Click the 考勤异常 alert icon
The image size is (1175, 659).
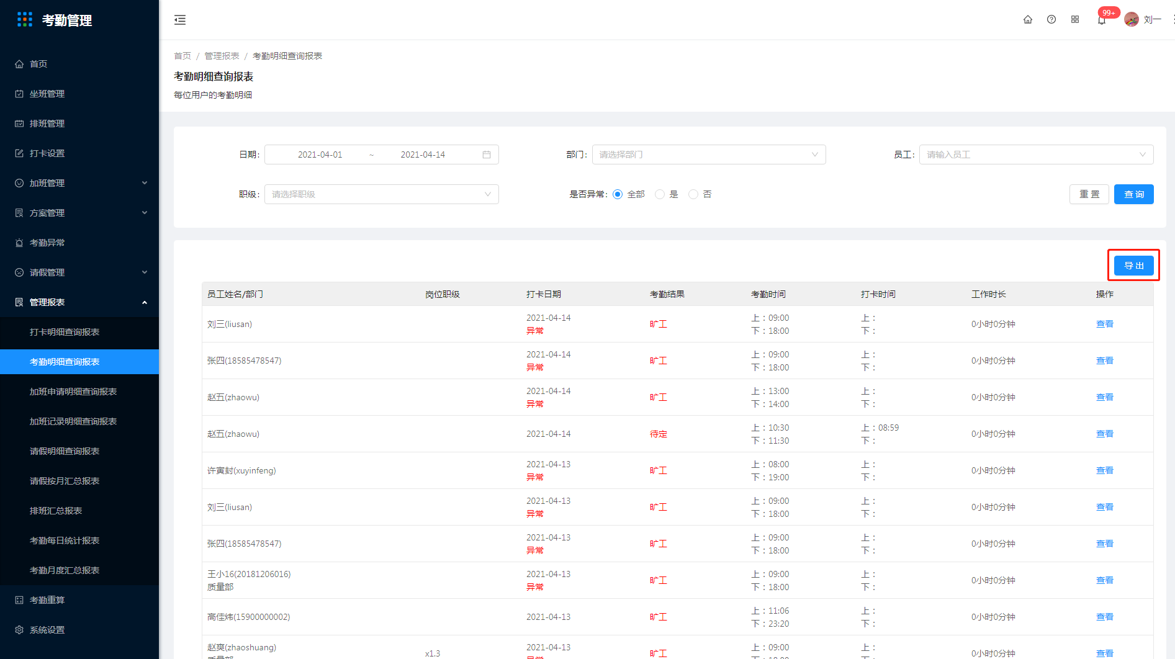coord(19,243)
